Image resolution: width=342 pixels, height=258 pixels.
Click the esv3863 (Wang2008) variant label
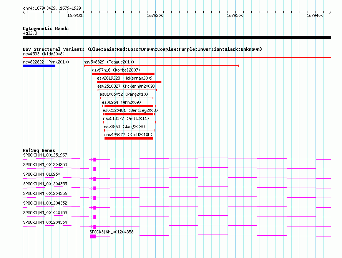tap(125, 127)
